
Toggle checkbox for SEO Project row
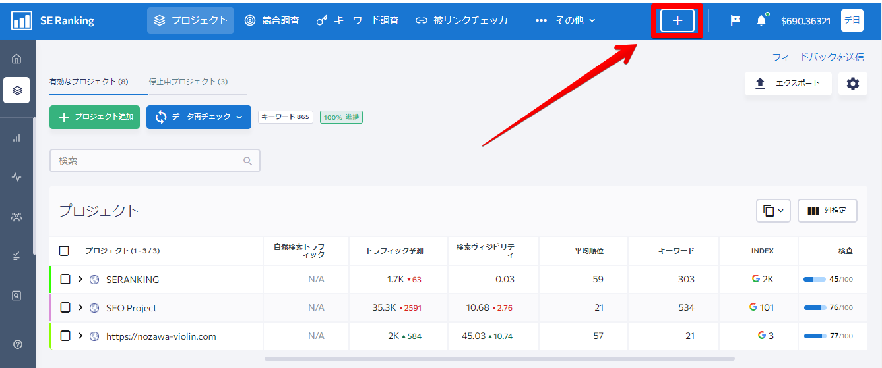tap(65, 307)
